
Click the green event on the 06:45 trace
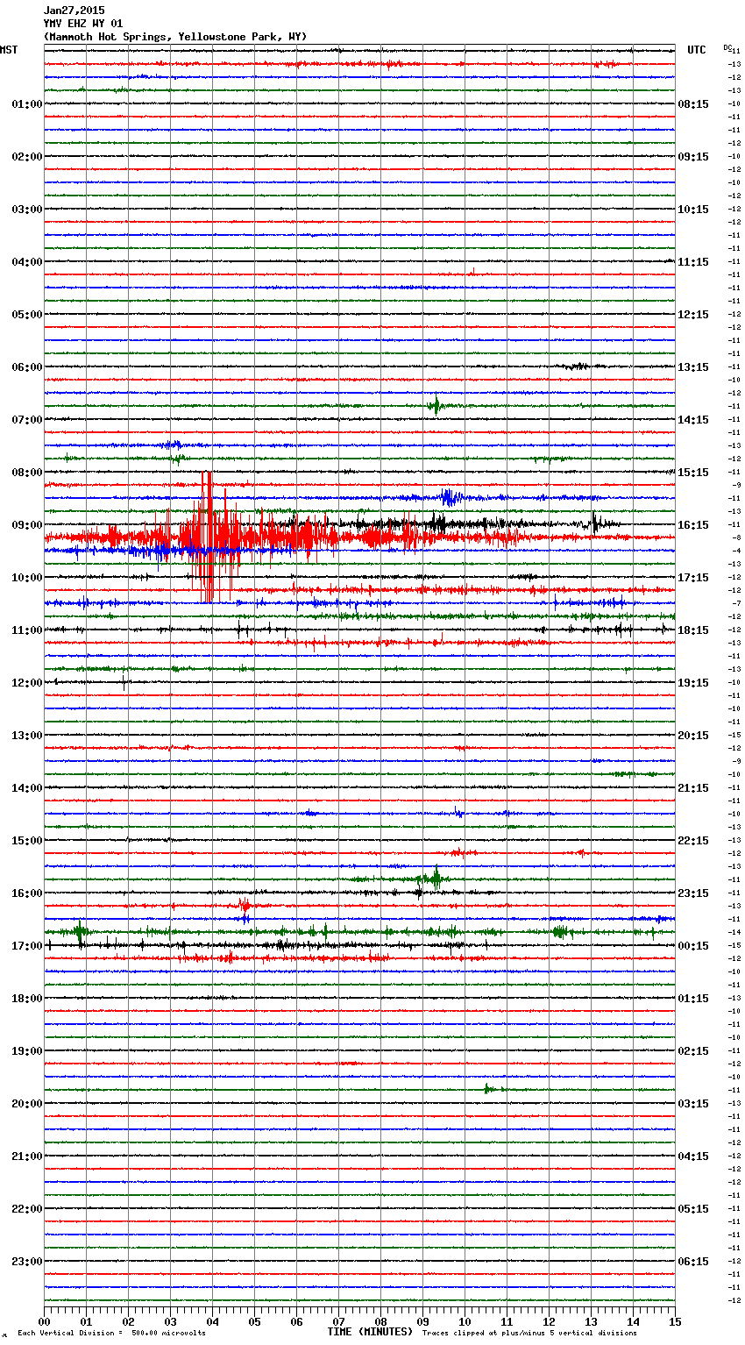click(435, 405)
